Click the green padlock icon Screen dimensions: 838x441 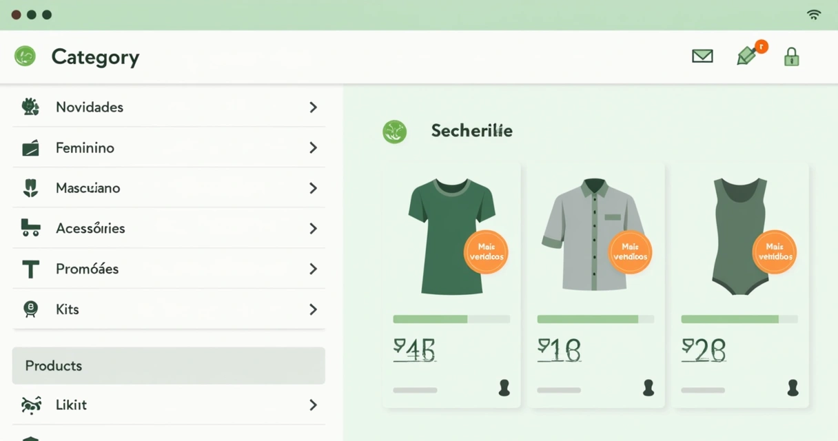coord(791,57)
